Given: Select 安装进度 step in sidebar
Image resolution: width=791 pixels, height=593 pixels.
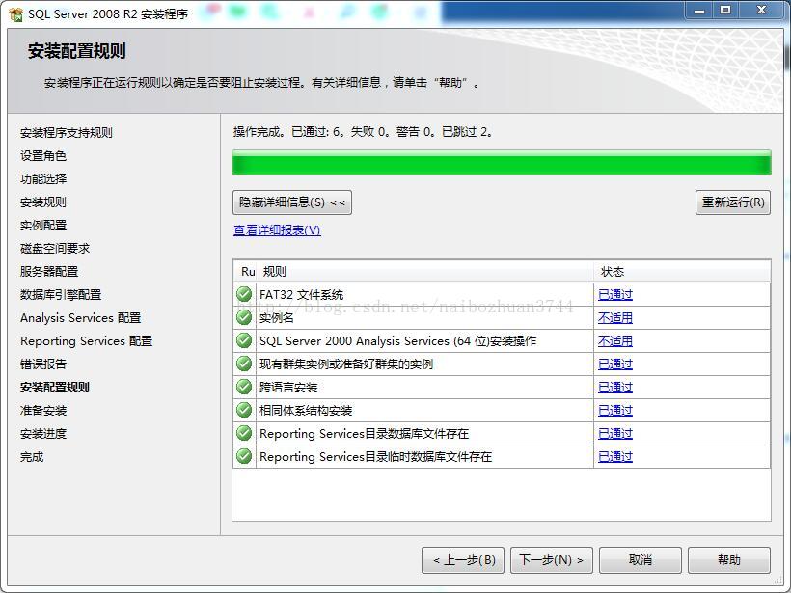Looking at the screenshot, I should (x=42, y=434).
